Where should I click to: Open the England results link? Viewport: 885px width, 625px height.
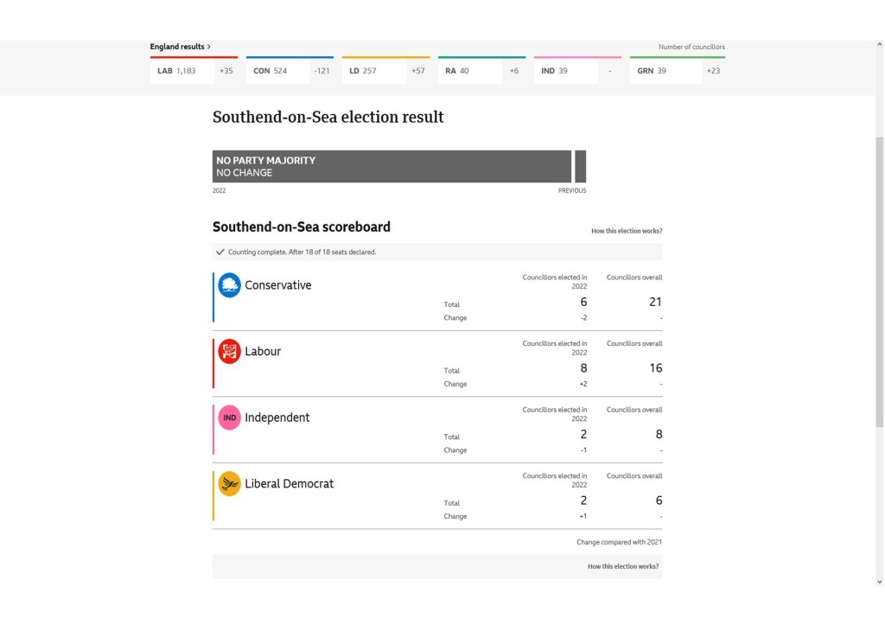pyautogui.click(x=177, y=47)
